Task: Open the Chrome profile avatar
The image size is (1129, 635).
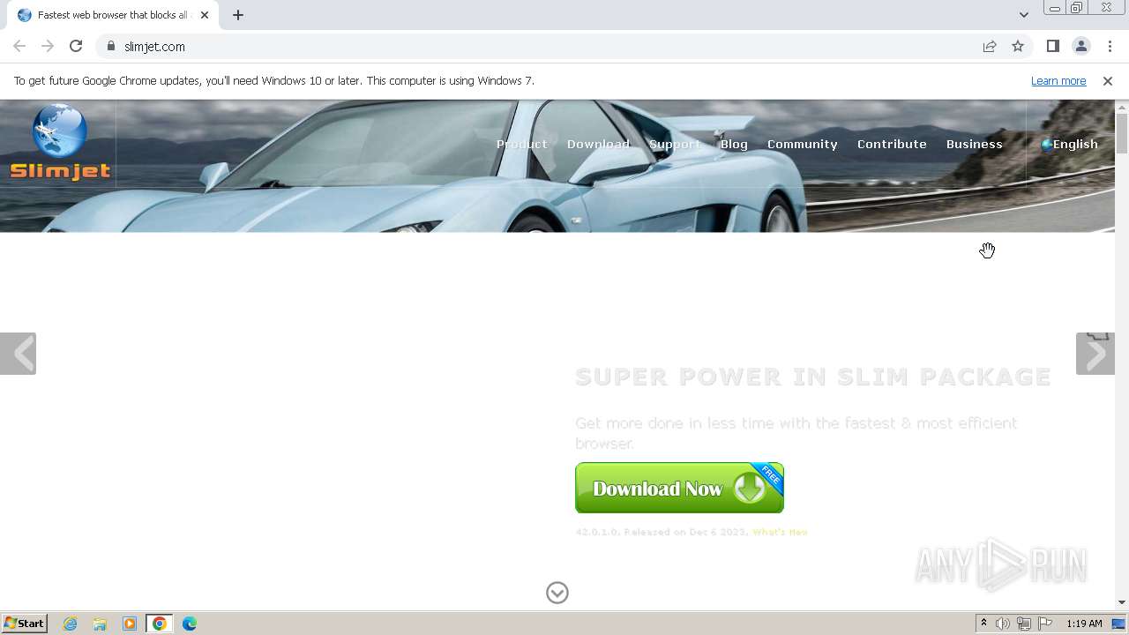Action: click(x=1080, y=46)
